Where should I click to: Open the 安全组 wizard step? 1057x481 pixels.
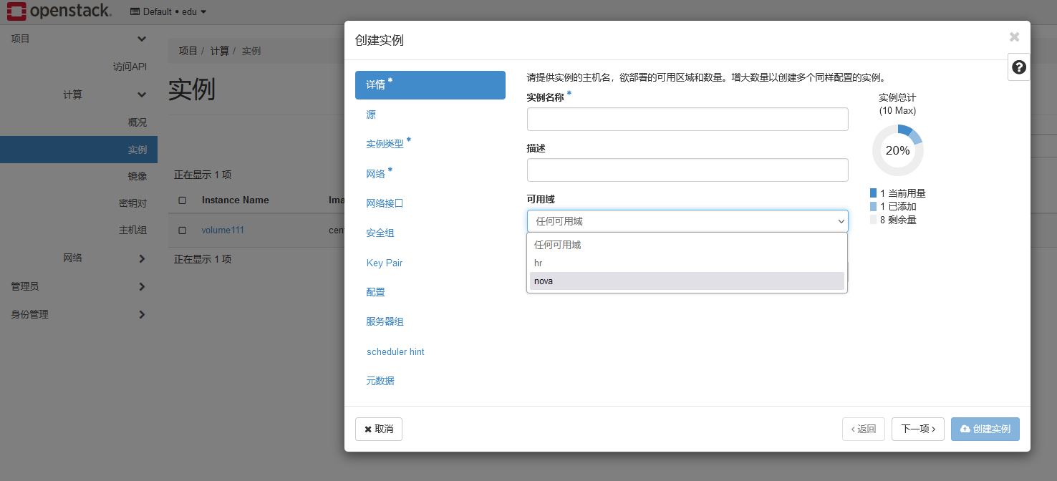pos(380,233)
